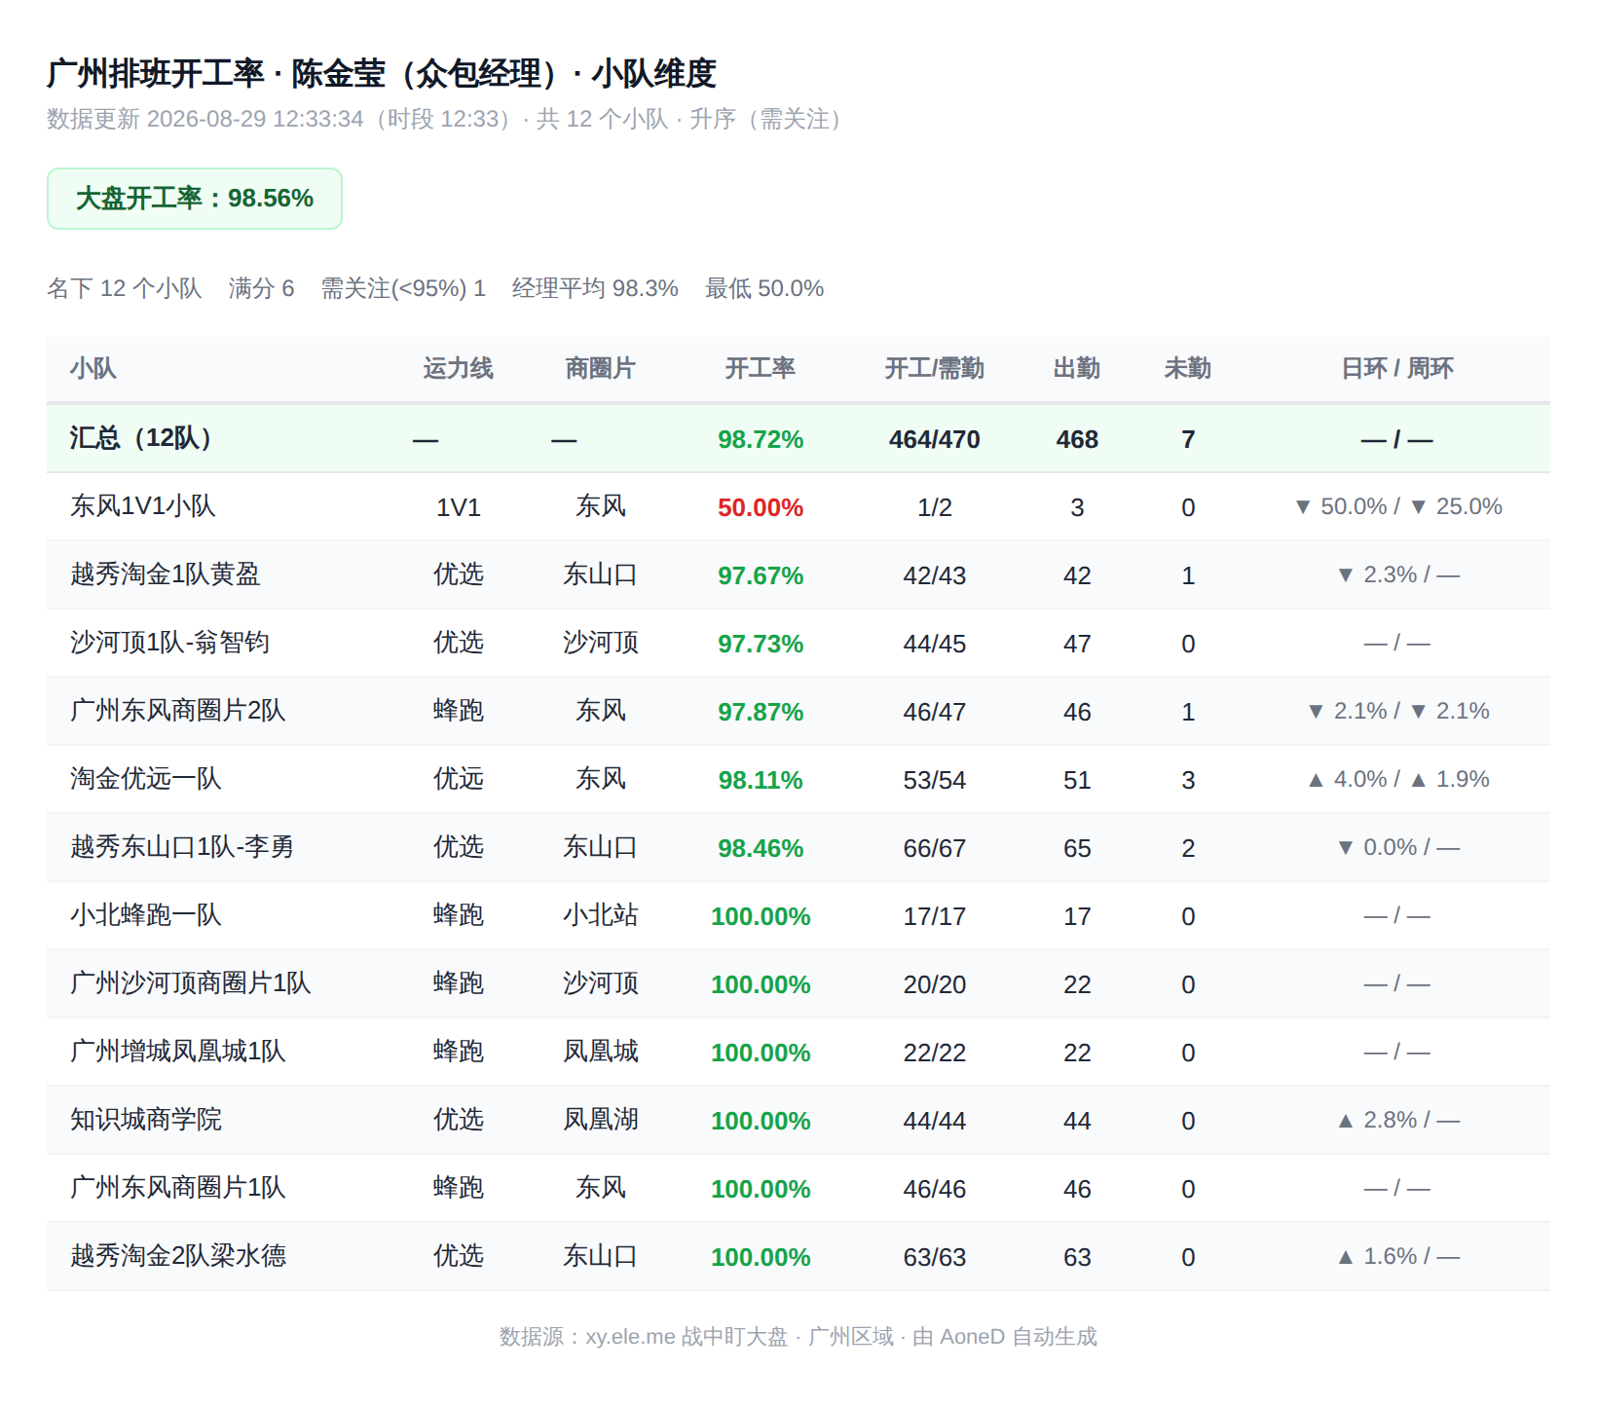The height and width of the screenshot is (1406, 1597).
Task: Click the data source footer text
Action: pos(798,1337)
